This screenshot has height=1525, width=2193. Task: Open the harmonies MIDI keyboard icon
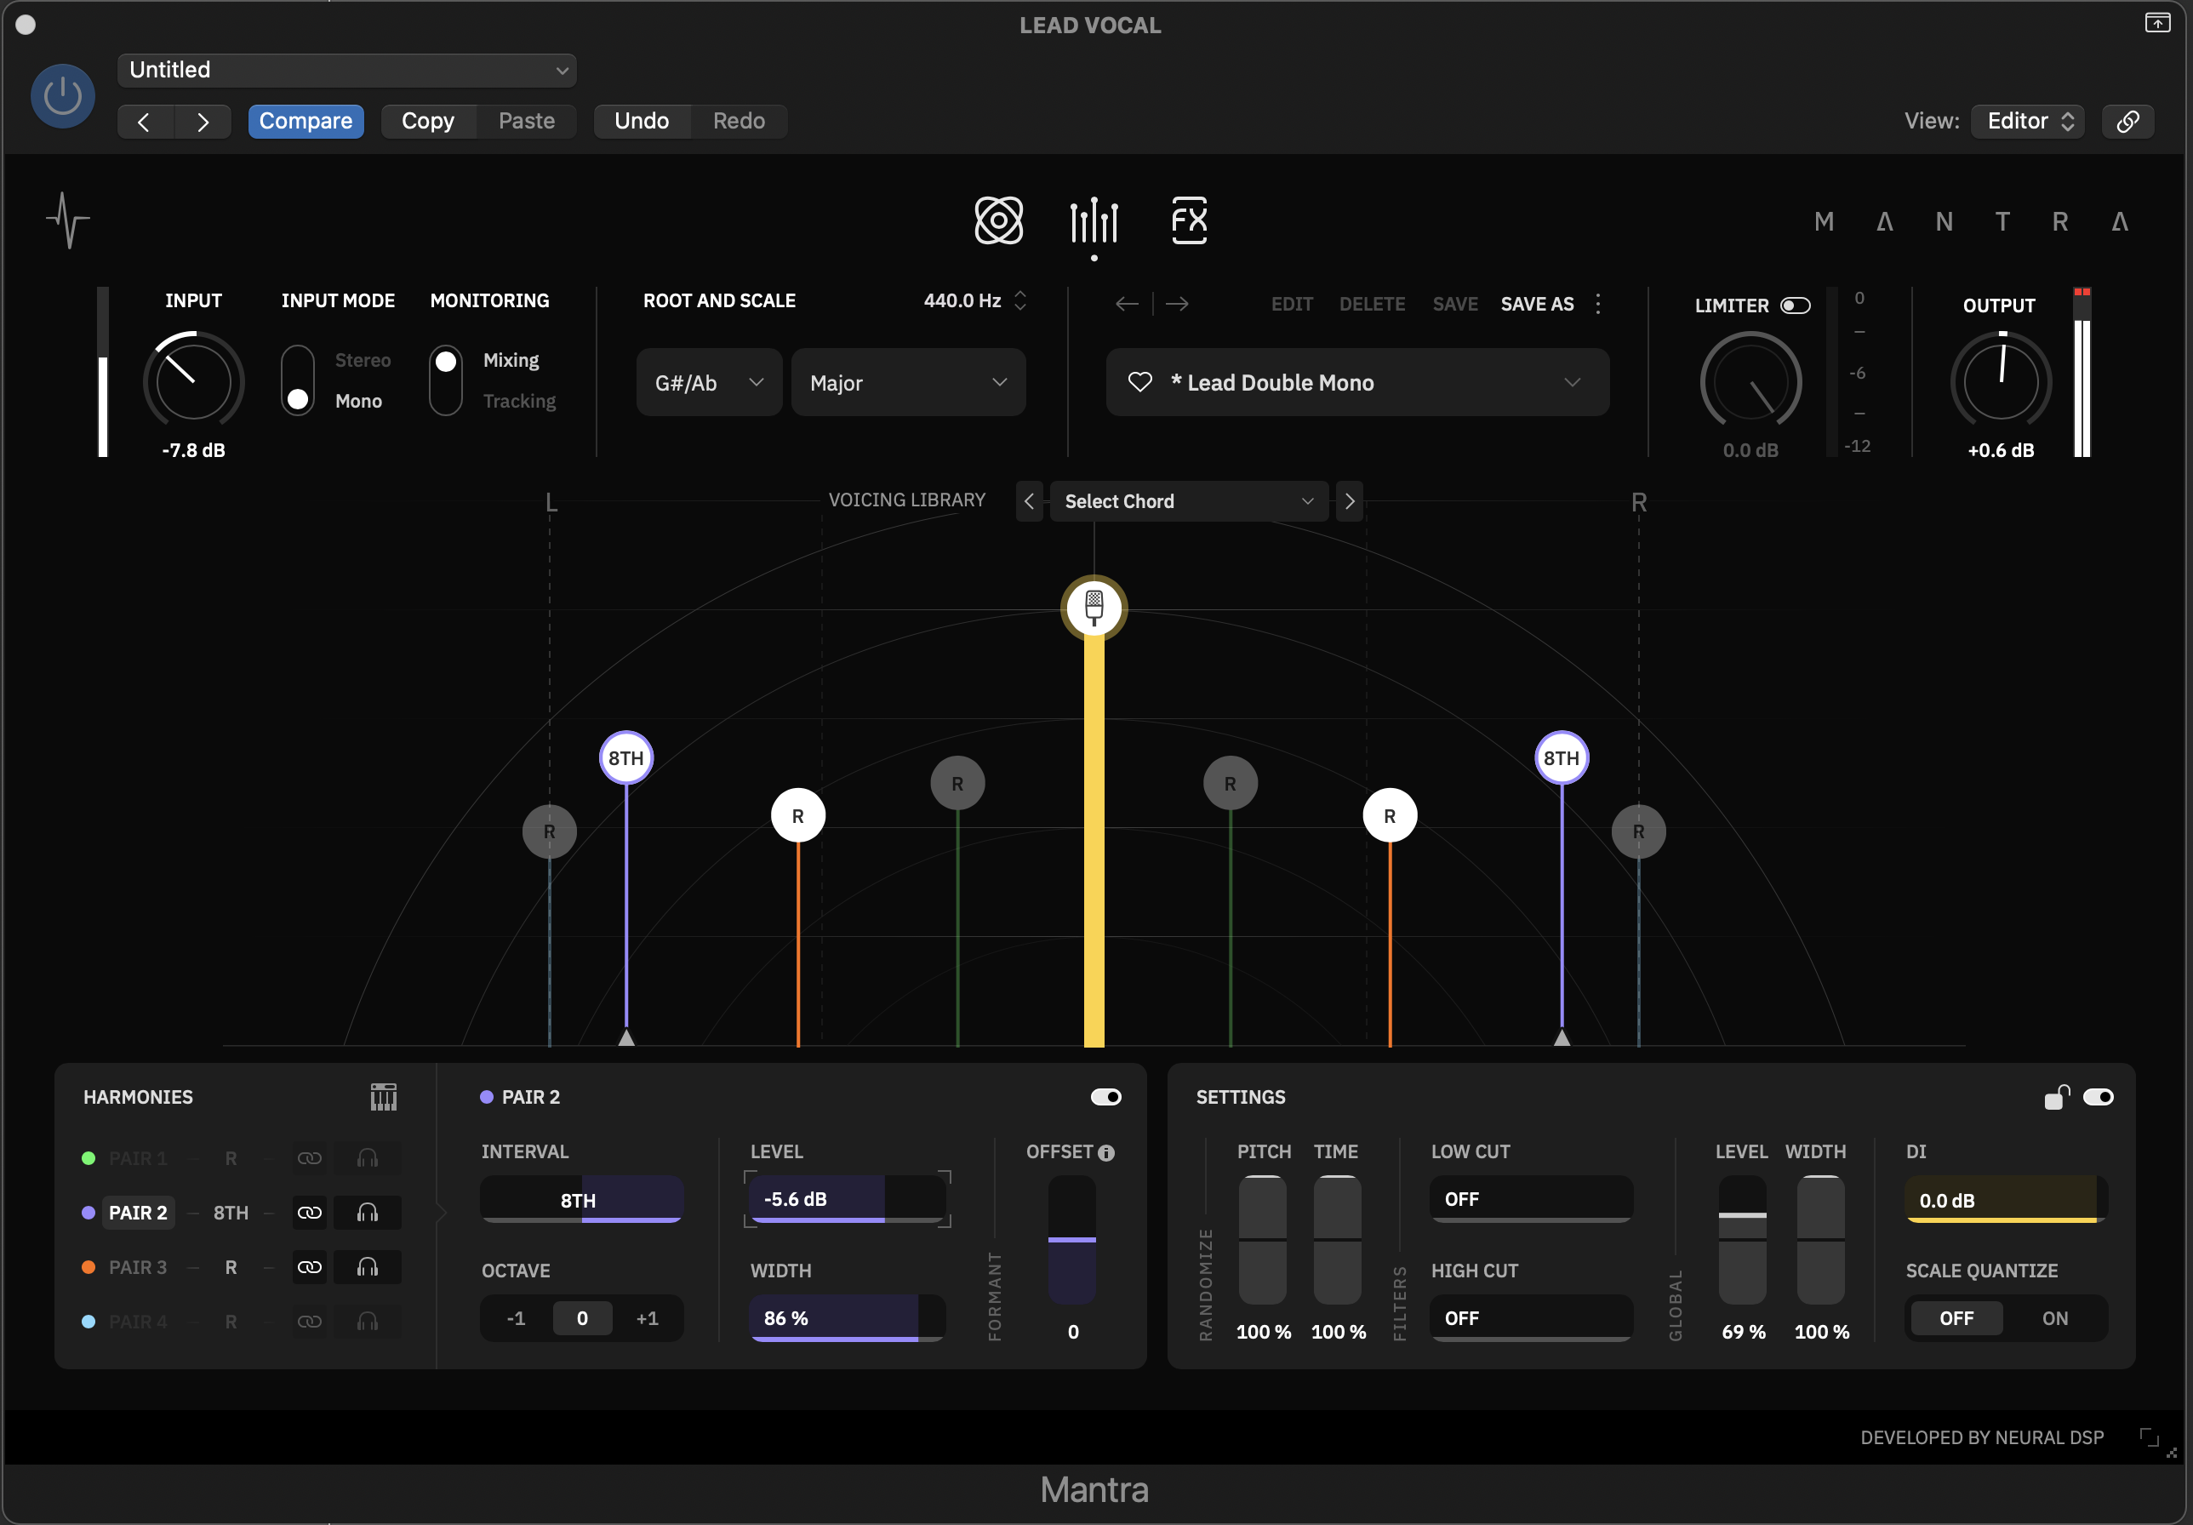383,1096
